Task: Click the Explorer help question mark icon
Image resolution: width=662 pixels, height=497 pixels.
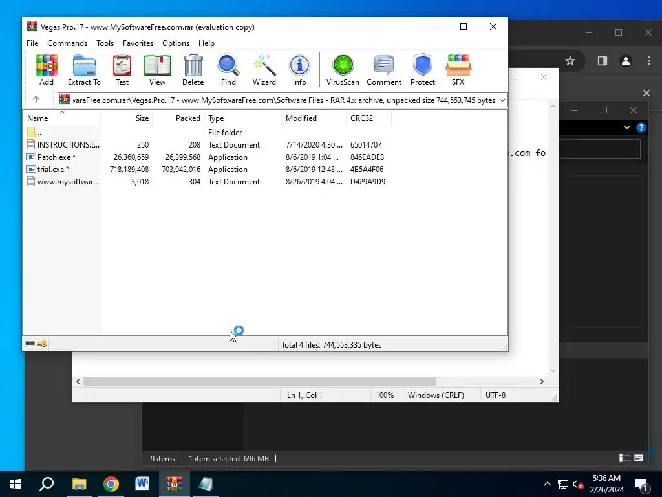Action: pyautogui.click(x=641, y=127)
